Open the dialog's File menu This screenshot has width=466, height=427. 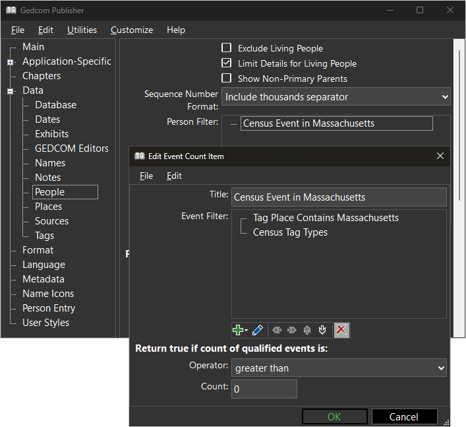146,176
